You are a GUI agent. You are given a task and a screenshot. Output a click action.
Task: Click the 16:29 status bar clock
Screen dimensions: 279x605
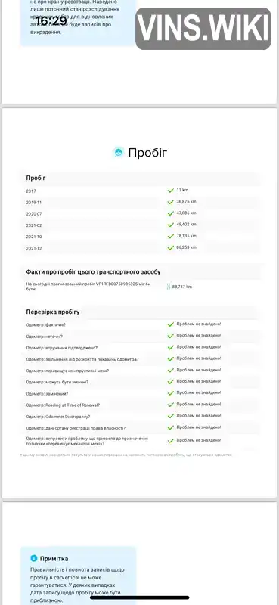(x=51, y=21)
